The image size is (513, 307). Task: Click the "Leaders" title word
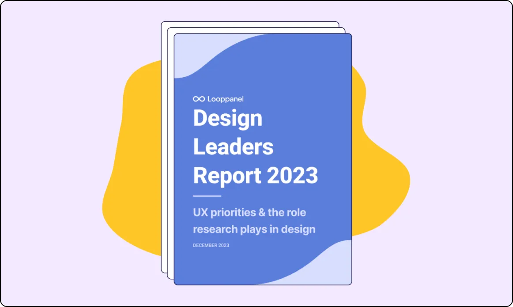233,147
